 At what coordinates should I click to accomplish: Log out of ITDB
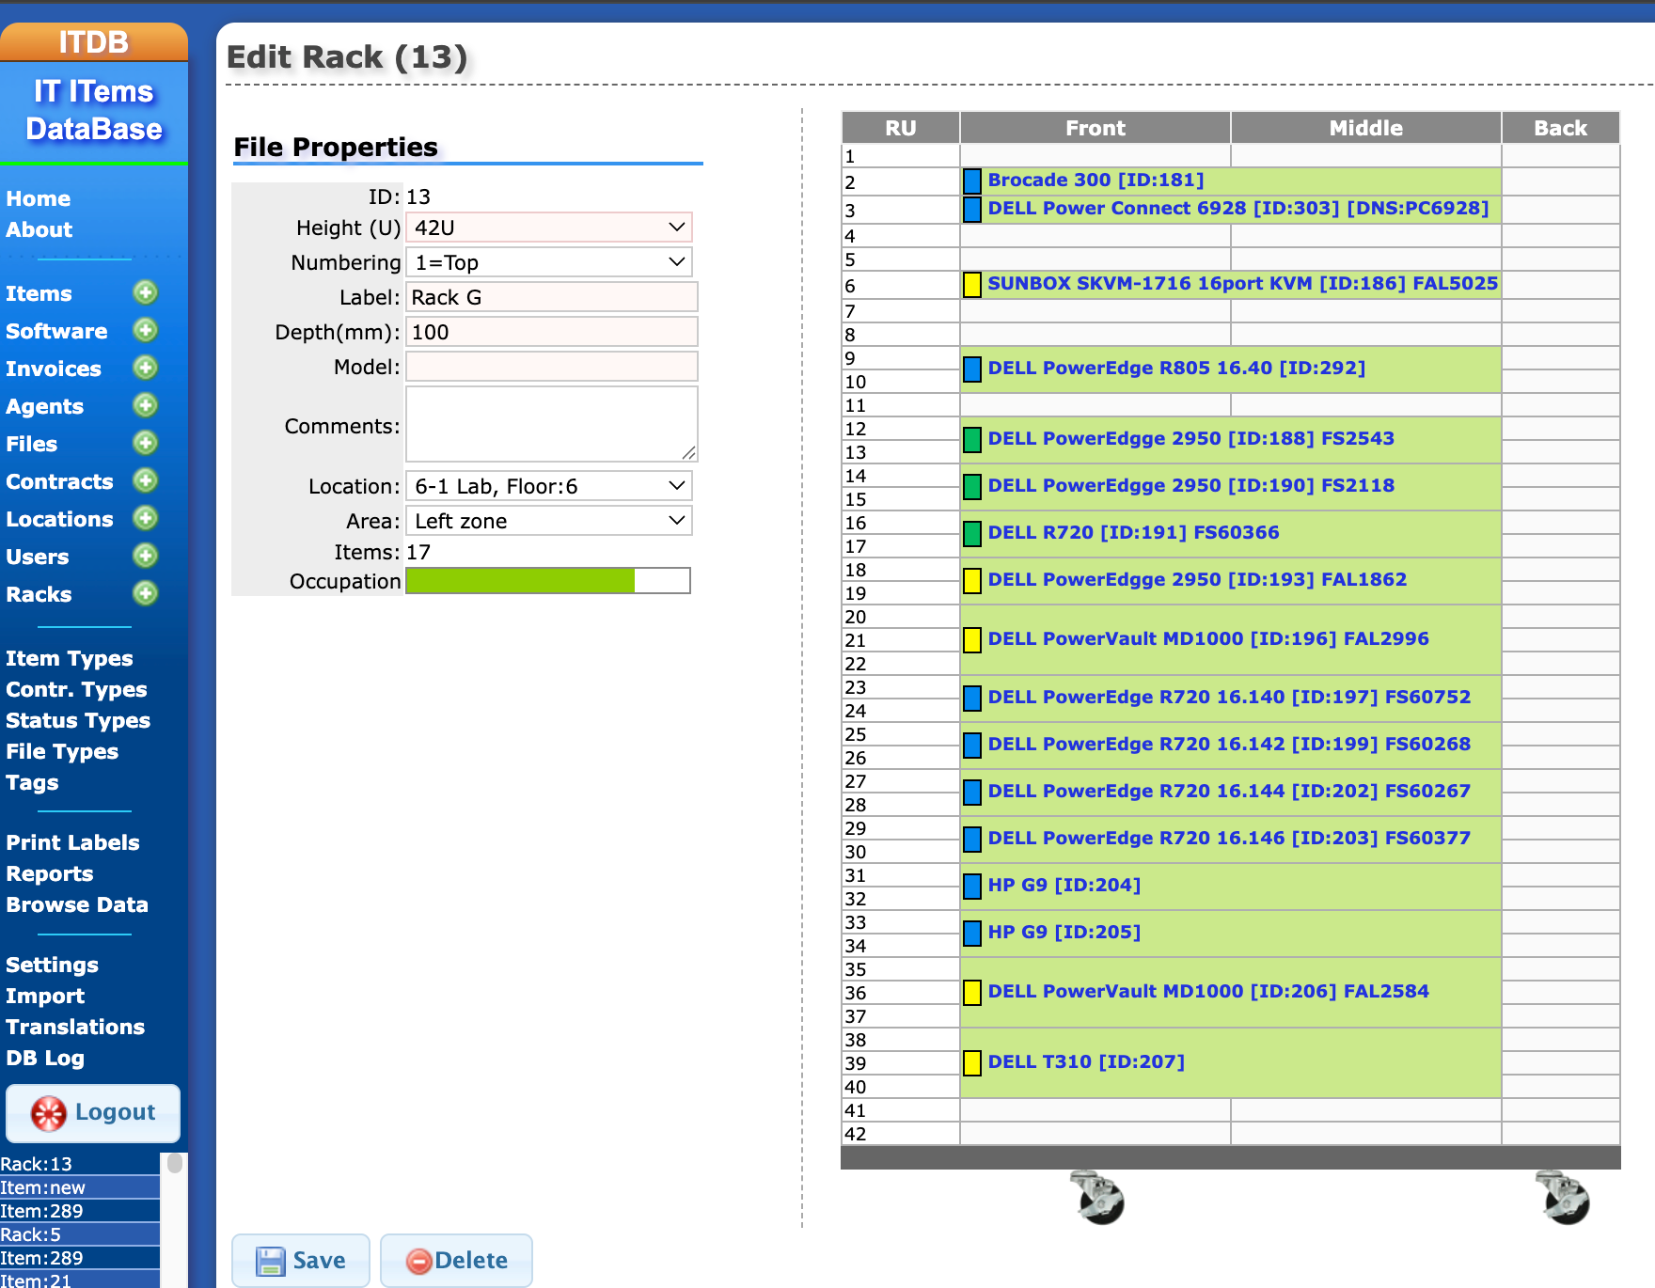93,1113
